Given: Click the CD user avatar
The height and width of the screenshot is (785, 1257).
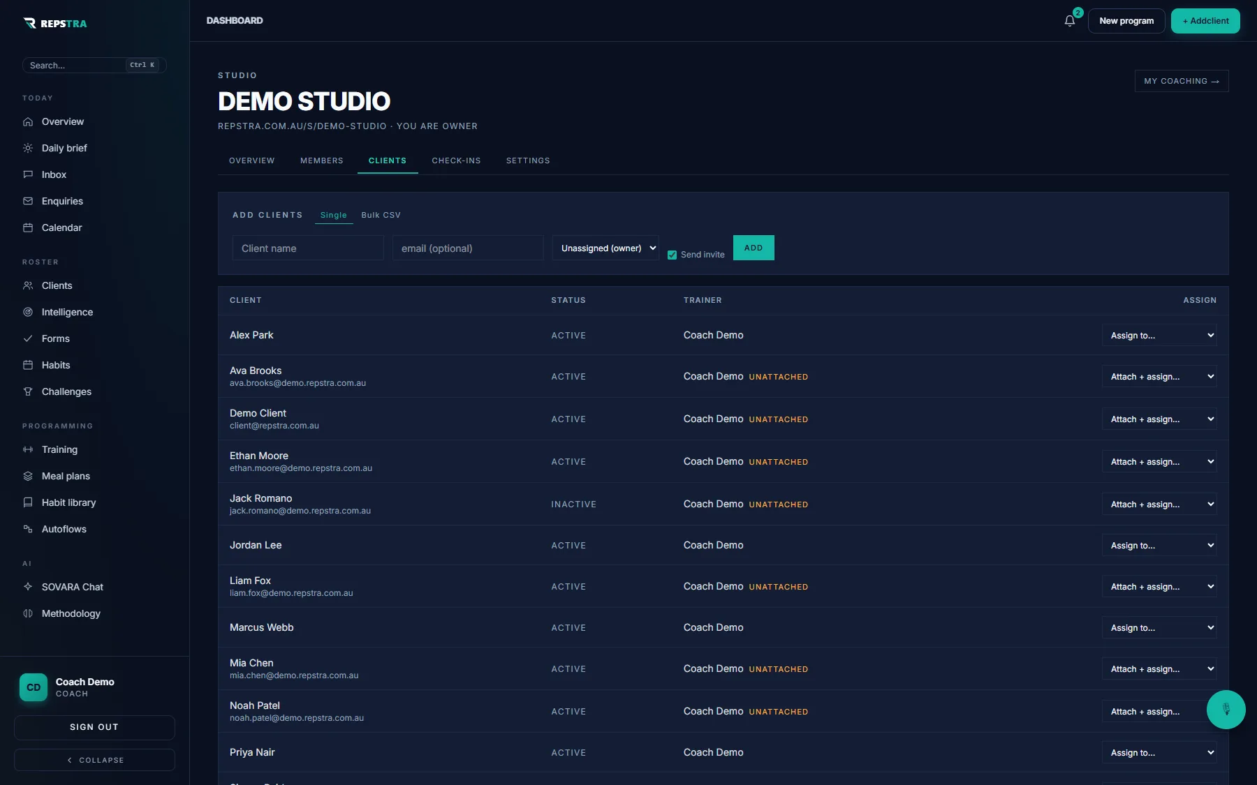Looking at the screenshot, I should 34,687.
